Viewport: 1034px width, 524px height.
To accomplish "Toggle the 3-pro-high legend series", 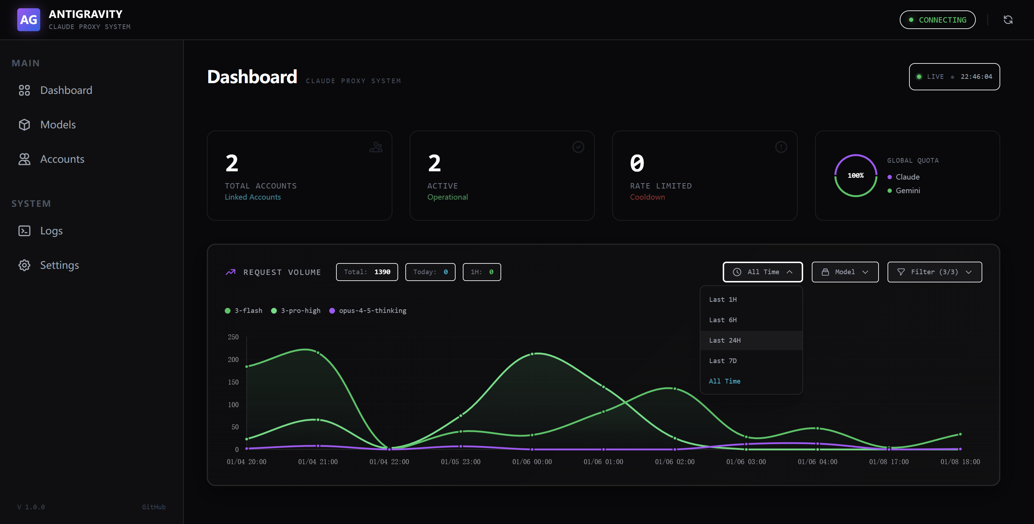I will pos(296,310).
